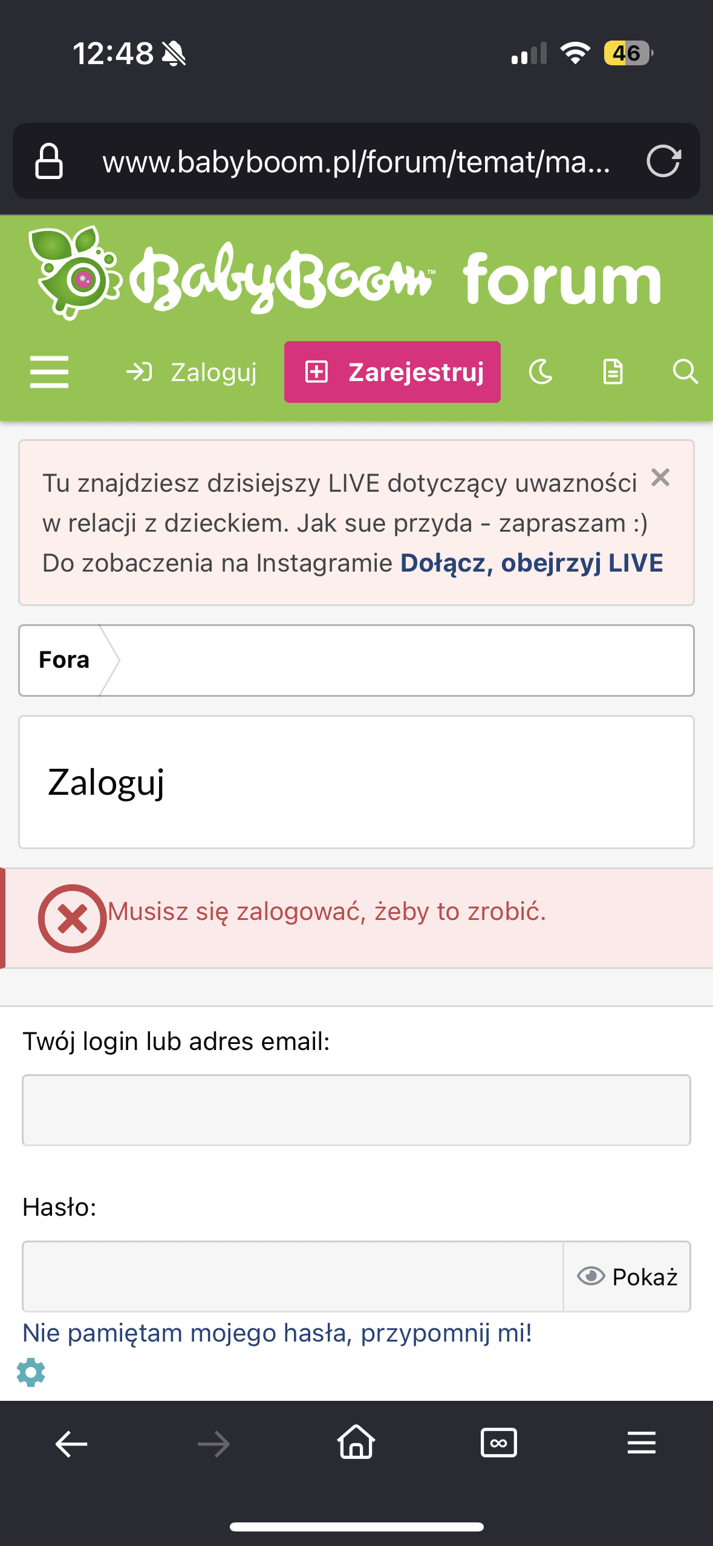This screenshot has width=713, height=1546.
Task: Click the forgotten password reminder link
Action: pyautogui.click(x=277, y=1333)
